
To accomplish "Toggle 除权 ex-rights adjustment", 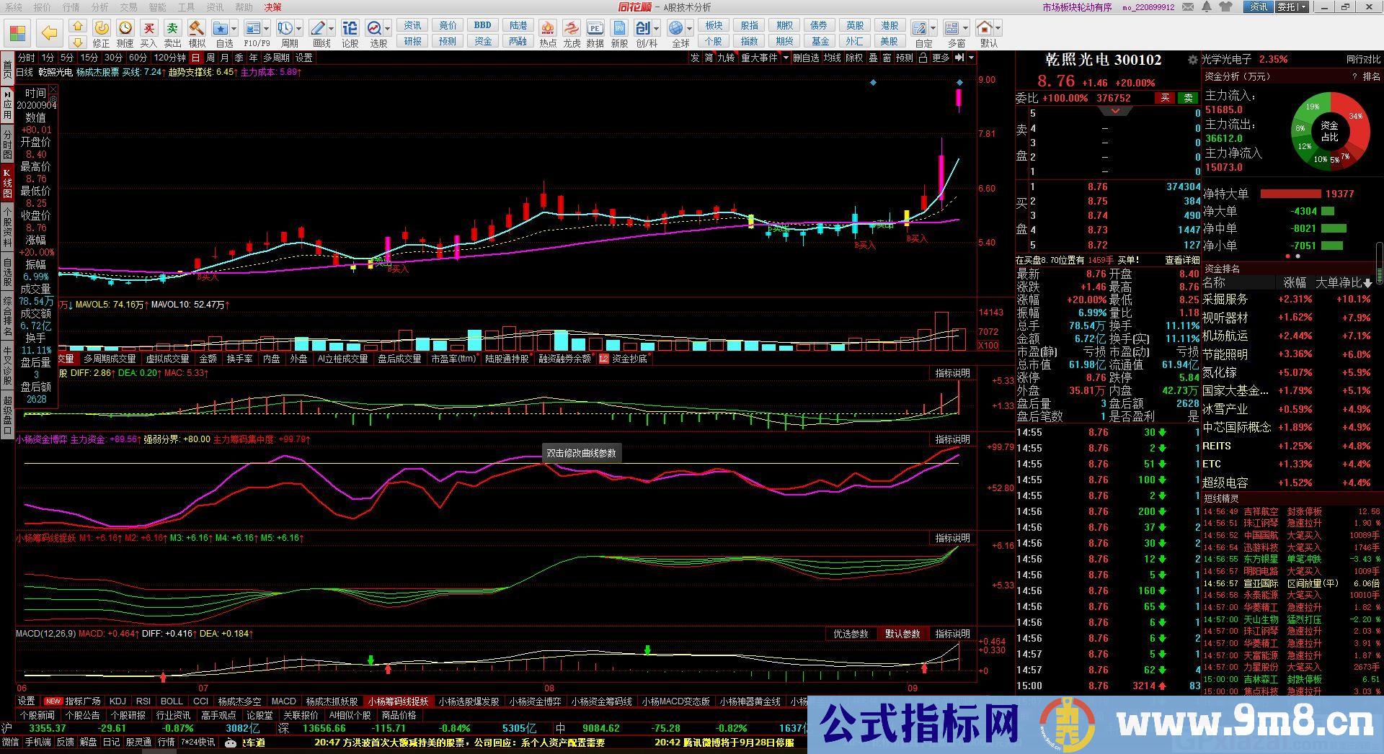I will (x=853, y=58).
